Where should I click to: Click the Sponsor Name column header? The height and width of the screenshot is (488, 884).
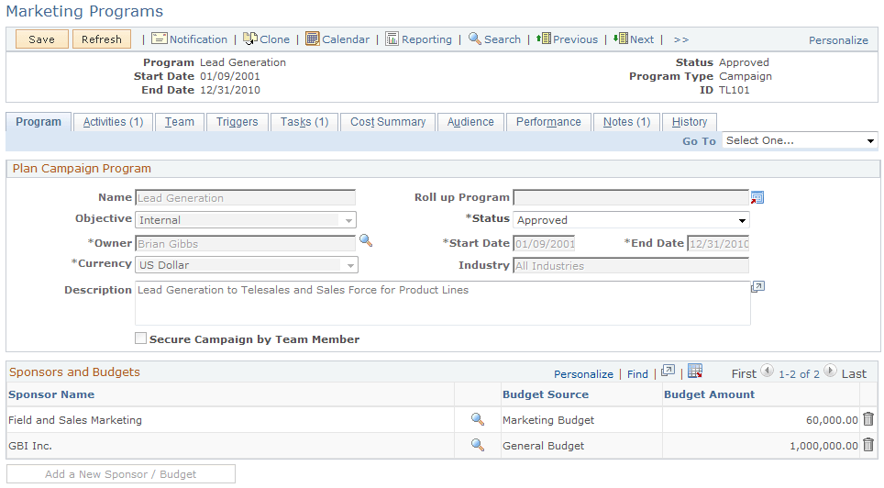tap(51, 394)
